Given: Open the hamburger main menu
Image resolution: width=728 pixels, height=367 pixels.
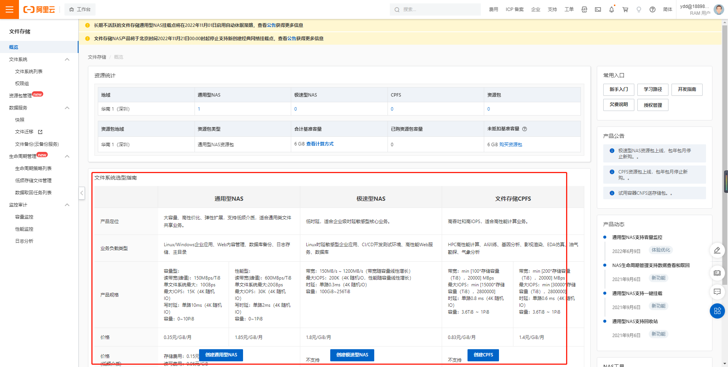Looking at the screenshot, I should pyautogui.click(x=9, y=9).
